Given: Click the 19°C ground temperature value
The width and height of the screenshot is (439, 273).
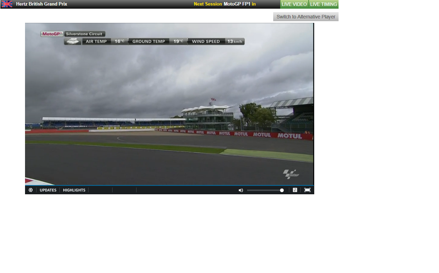Looking at the screenshot, I should pos(178,41).
